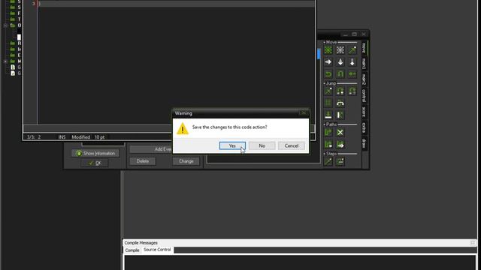Image resolution: width=481 pixels, height=270 pixels.
Task: Choose the Step Avoiding action icon
Action: click(340, 161)
